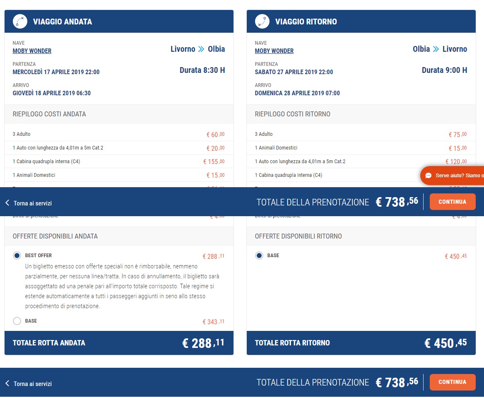Select the BASE fare for the outbound trip

(17, 321)
